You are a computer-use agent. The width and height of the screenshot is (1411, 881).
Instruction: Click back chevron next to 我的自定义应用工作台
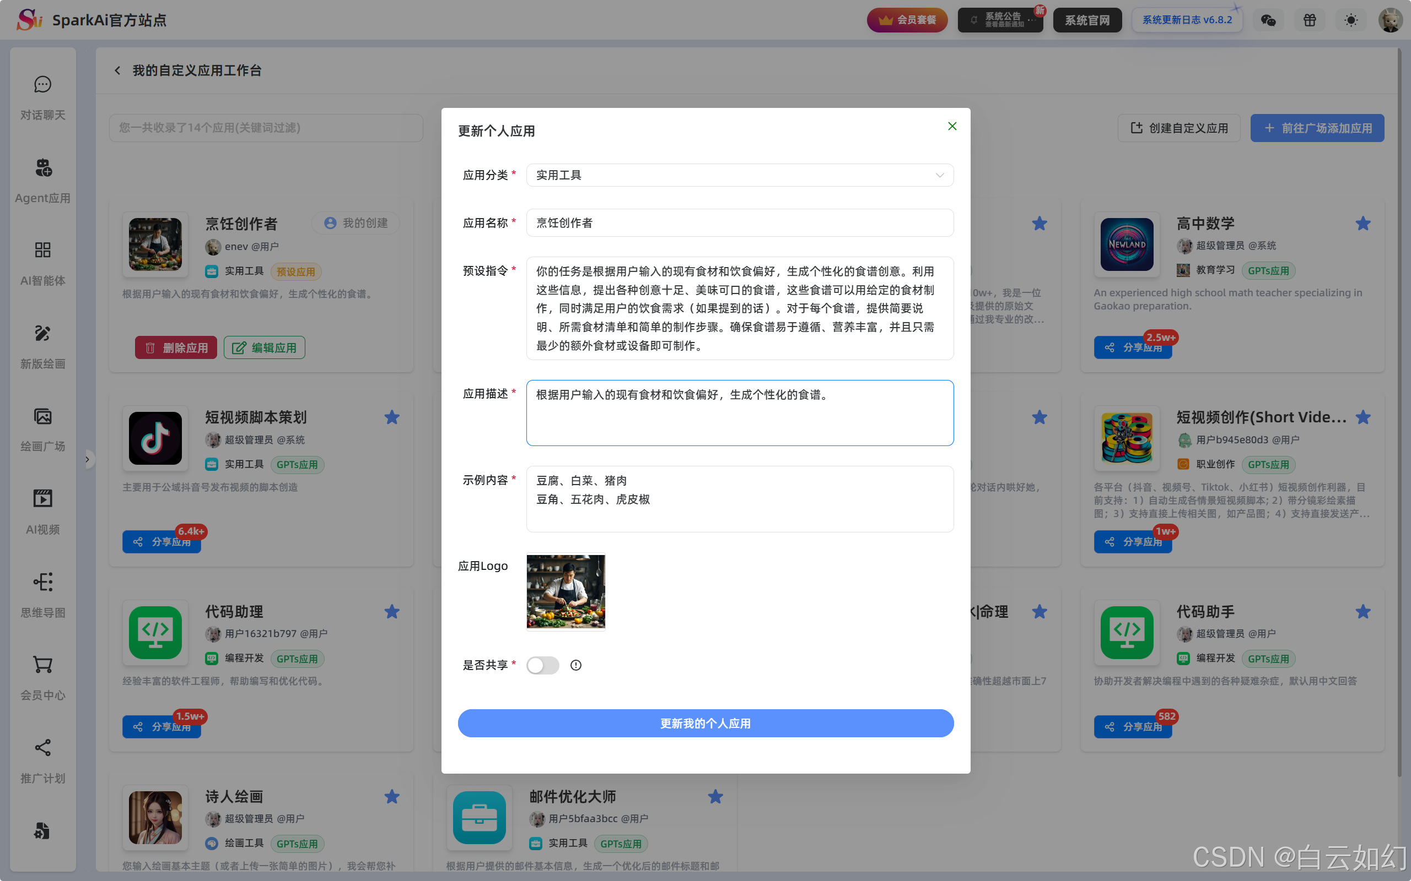pos(118,70)
